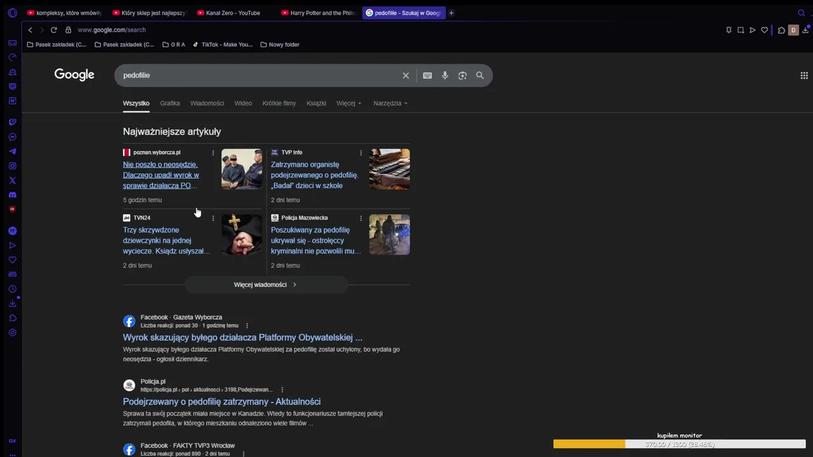This screenshot has width=813, height=457.
Task: Open TikTok - Make You... bookmark
Action: (222, 44)
